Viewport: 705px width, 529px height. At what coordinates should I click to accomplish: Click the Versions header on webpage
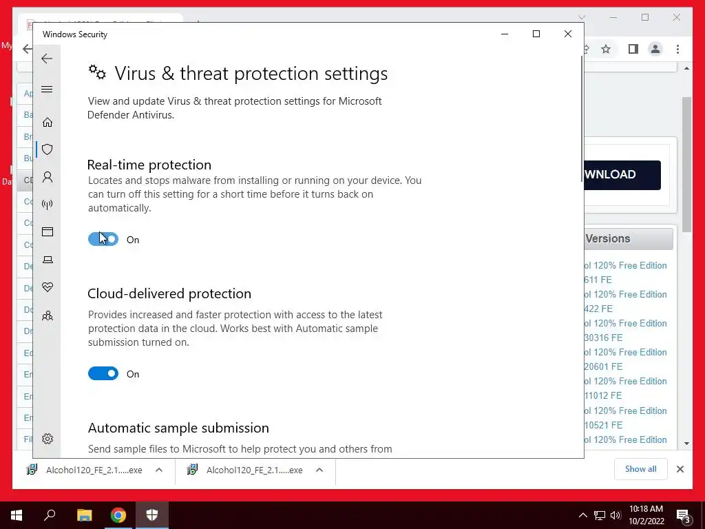628,238
